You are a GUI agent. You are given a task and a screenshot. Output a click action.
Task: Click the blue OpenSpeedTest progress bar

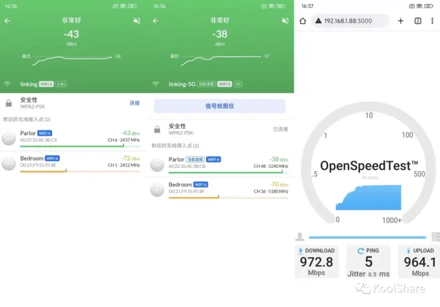pyautogui.click(x=367, y=237)
